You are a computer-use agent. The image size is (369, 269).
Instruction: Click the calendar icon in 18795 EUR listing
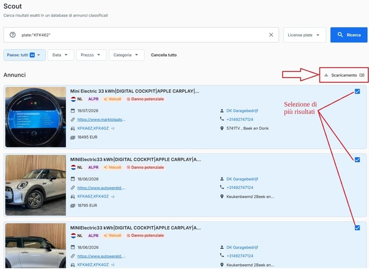(73, 179)
